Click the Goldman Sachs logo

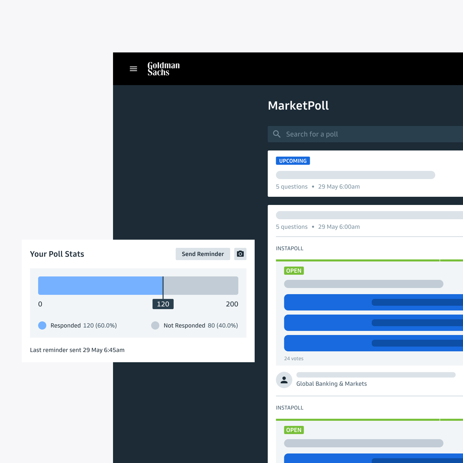click(163, 69)
